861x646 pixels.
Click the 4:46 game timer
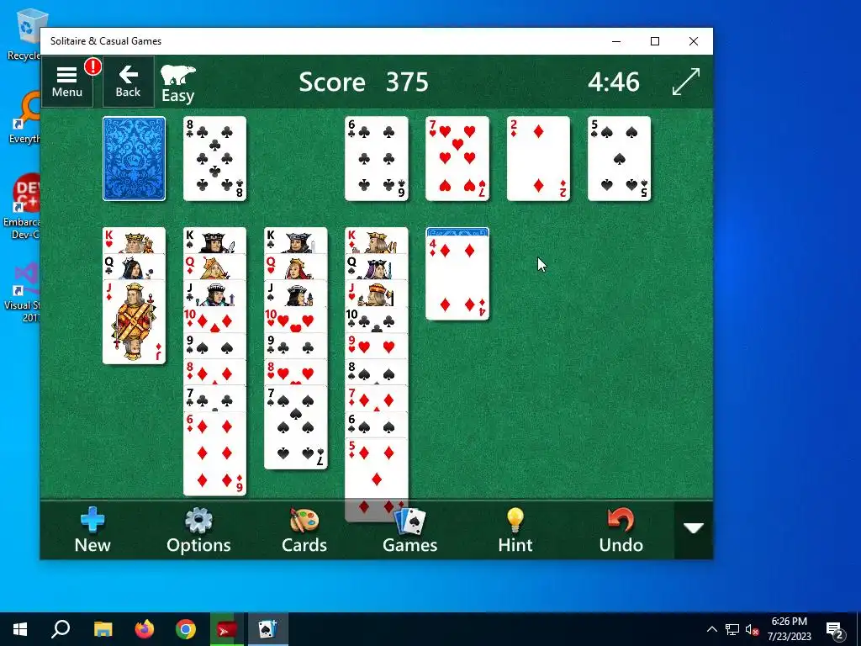click(613, 82)
